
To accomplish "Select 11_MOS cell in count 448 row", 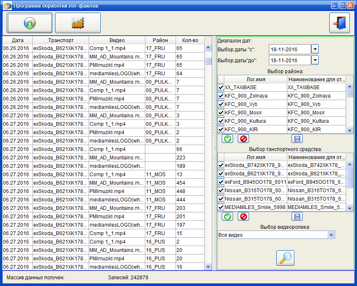I will pyautogui.click(x=160, y=191).
